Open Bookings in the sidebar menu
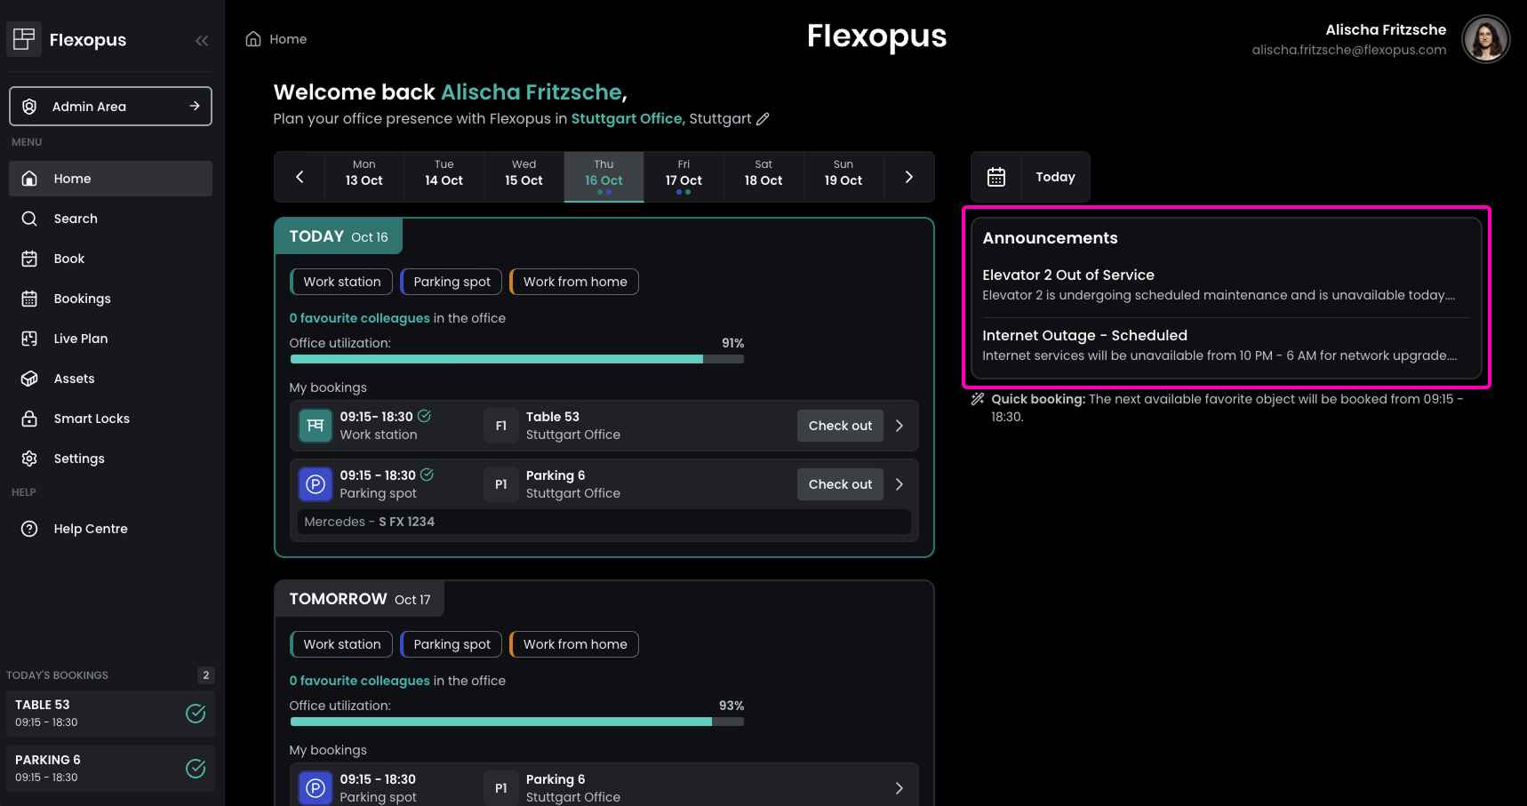Viewport: 1527px width, 806px height. click(82, 299)
